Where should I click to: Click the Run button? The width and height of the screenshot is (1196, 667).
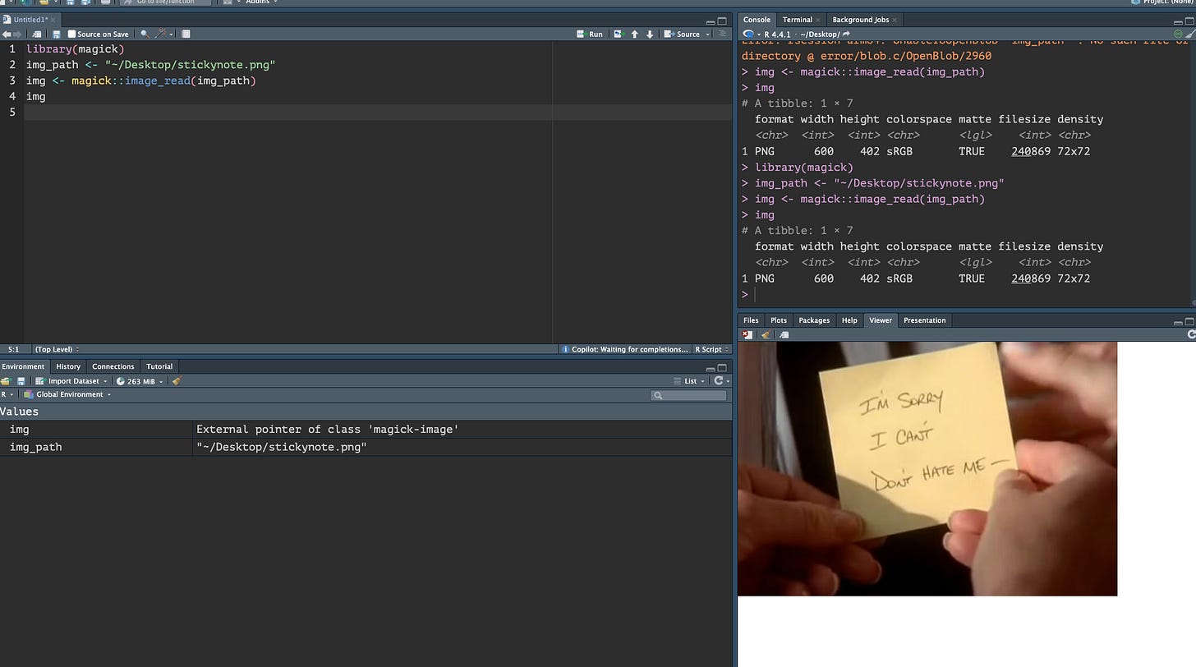[591, 34]
